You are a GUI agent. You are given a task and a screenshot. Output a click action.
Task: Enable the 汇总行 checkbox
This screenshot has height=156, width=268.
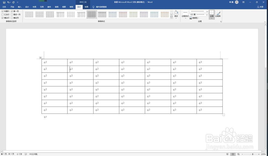point(3,14)
